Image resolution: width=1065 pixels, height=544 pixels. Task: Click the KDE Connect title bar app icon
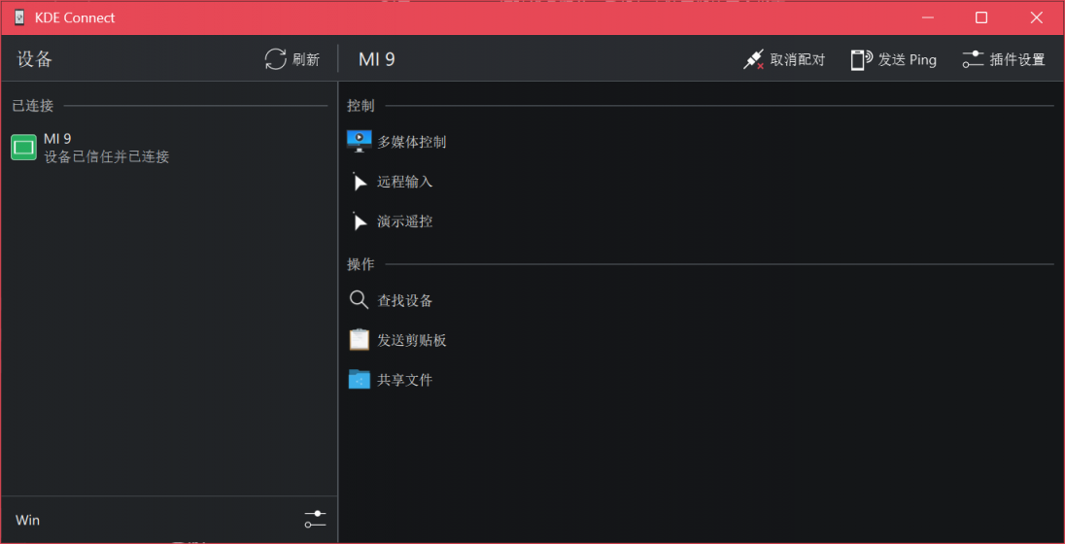pyautogui.click(x=19, y=17)
